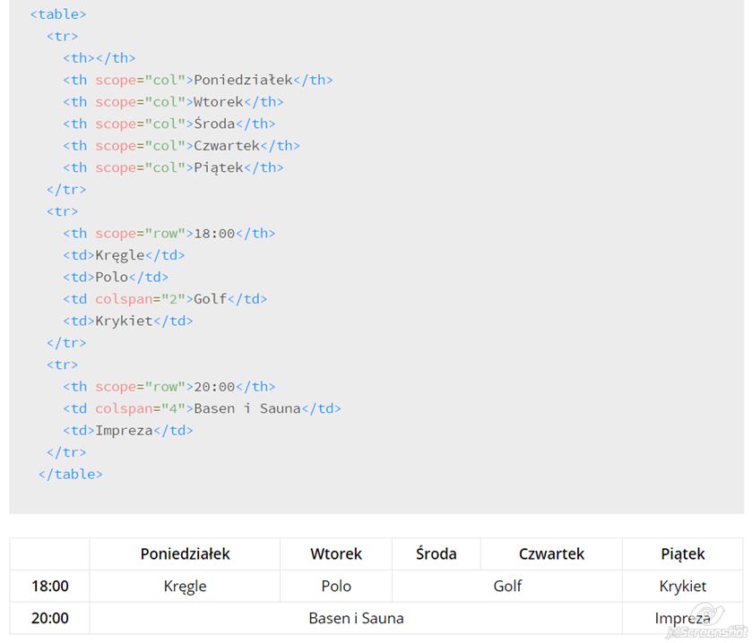The height and width of the screenshot is (643, 752).
Task: Click the Basen i Sauna merged cell
Action: (356, 618)
